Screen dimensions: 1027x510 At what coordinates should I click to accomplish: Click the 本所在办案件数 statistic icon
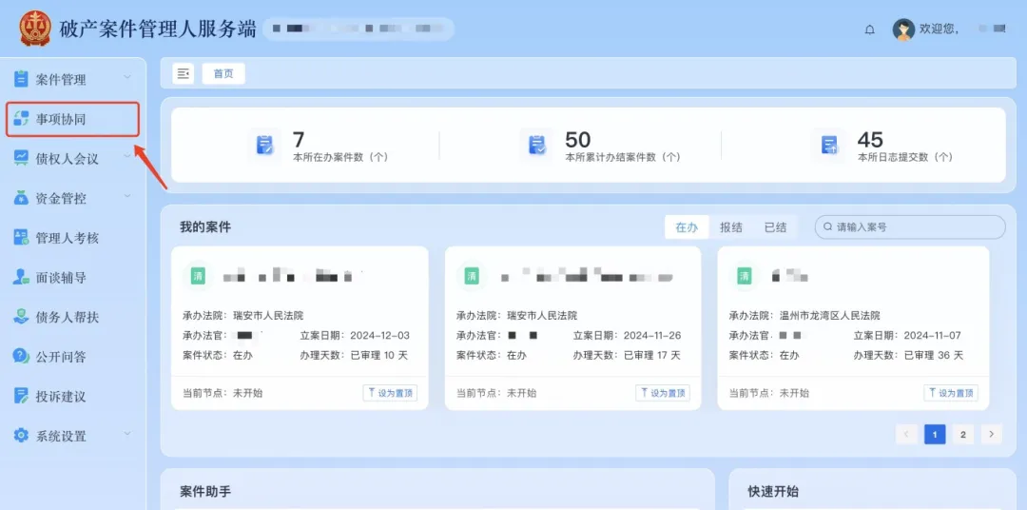[264, 145]
